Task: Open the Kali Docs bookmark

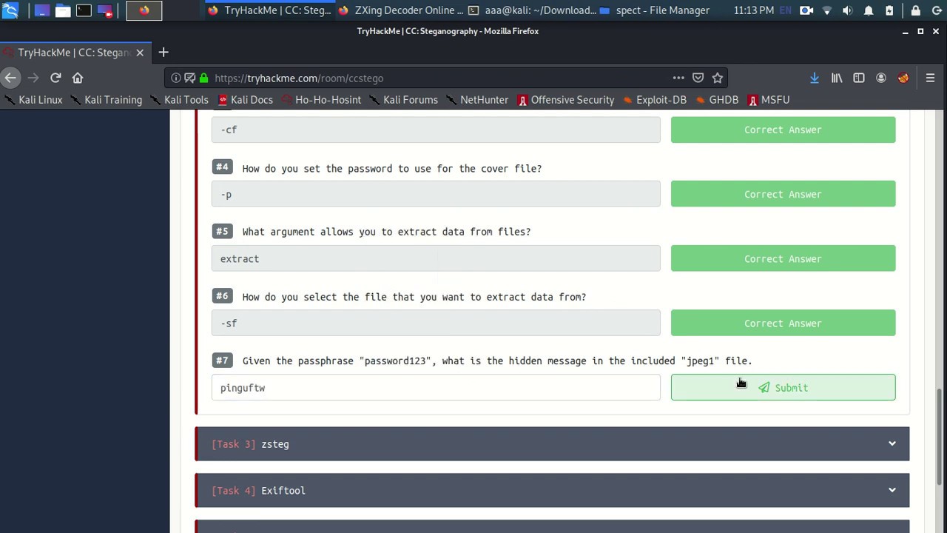Action: [x=245, y=100]
